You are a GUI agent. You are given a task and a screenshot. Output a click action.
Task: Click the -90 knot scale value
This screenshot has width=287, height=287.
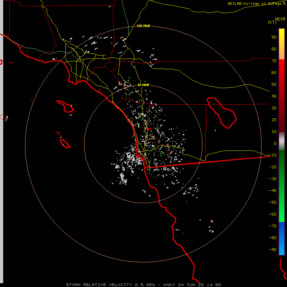(273, 249)
